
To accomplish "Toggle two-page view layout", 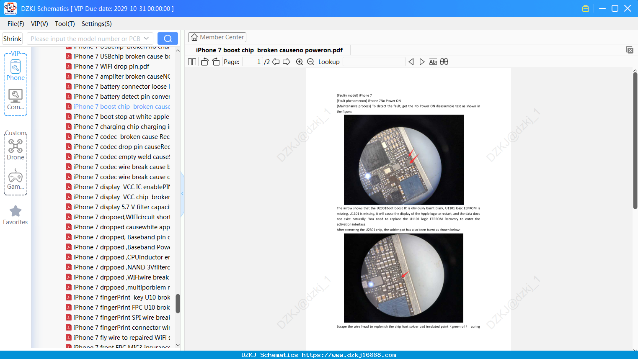I will click(x=192, y=62).
